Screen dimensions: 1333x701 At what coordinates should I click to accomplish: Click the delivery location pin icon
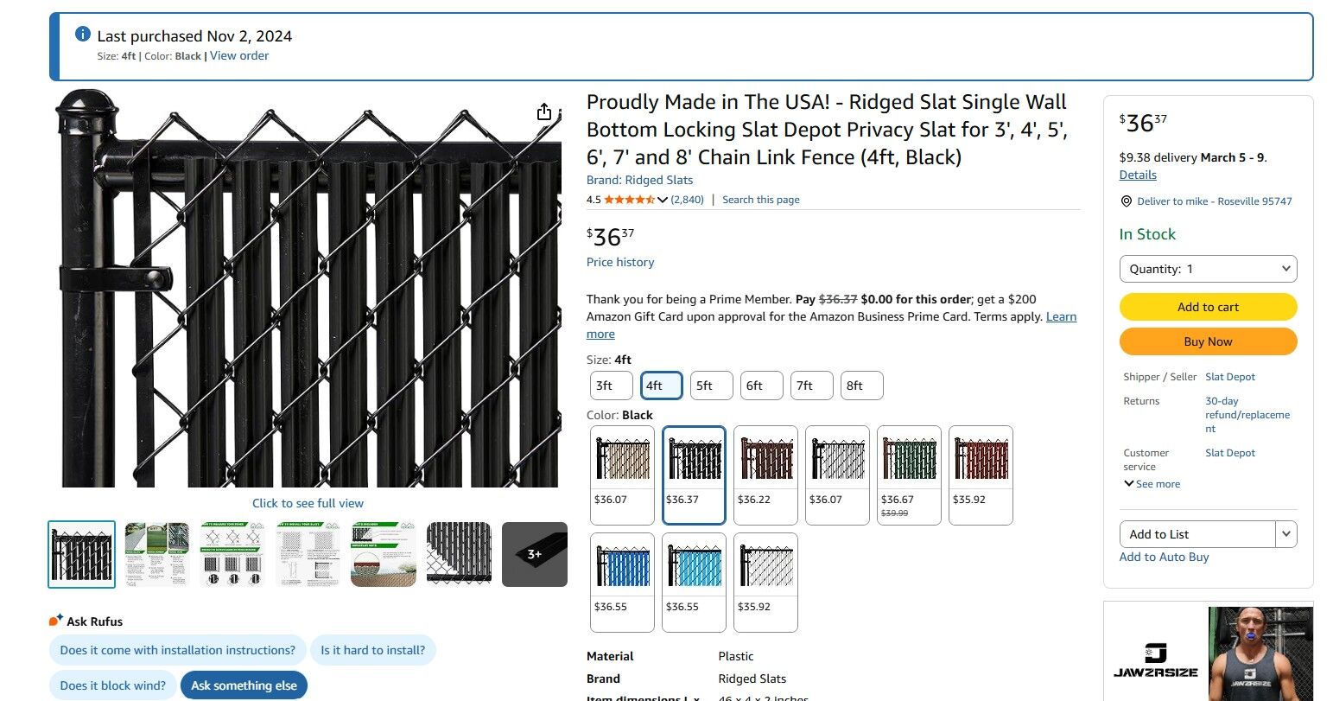tap(1126, 201)
